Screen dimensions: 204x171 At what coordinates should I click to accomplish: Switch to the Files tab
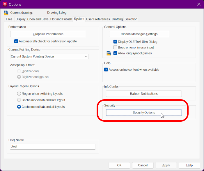9,19
